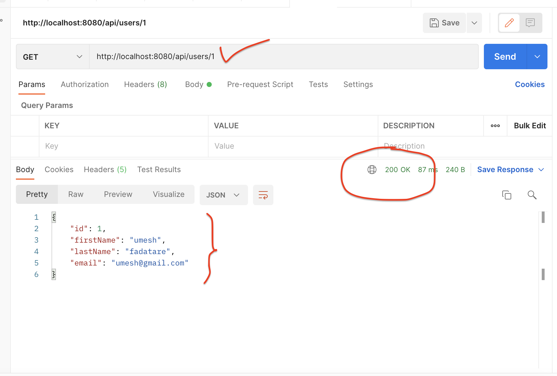The width and height of the screenshot is (557, 376).
Task: Open the chevron dropdown next to Save
Action: pyautogui.click(x=474, y=23)
